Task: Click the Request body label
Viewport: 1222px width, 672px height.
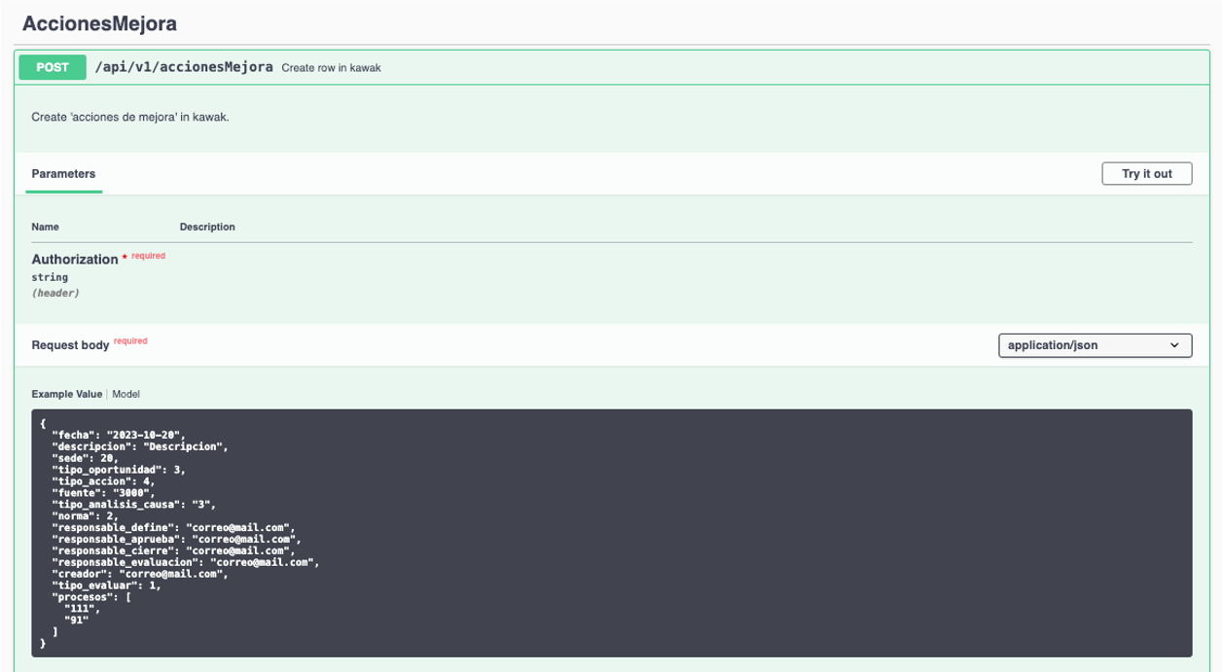Action: point(71,345)
